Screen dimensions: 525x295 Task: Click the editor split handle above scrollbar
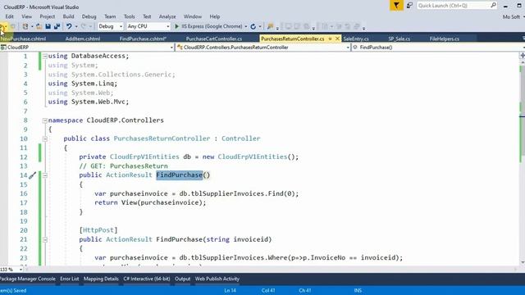tap(523, 56)
